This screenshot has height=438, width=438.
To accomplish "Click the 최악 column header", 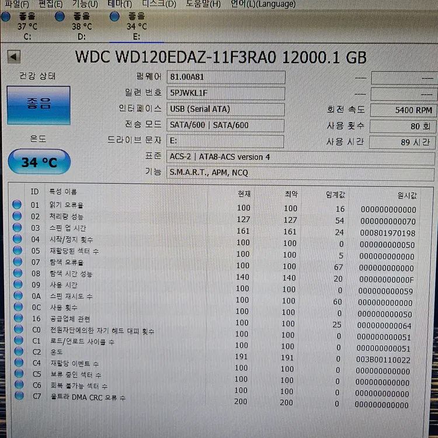I will coord(291,194).
